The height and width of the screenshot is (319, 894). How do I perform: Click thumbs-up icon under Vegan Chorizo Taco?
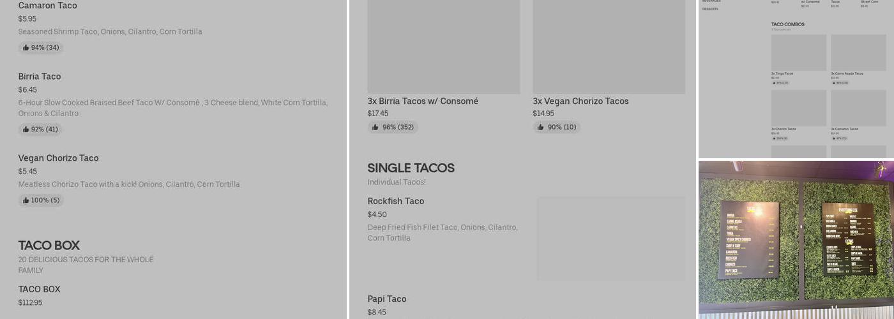point(26,200)
